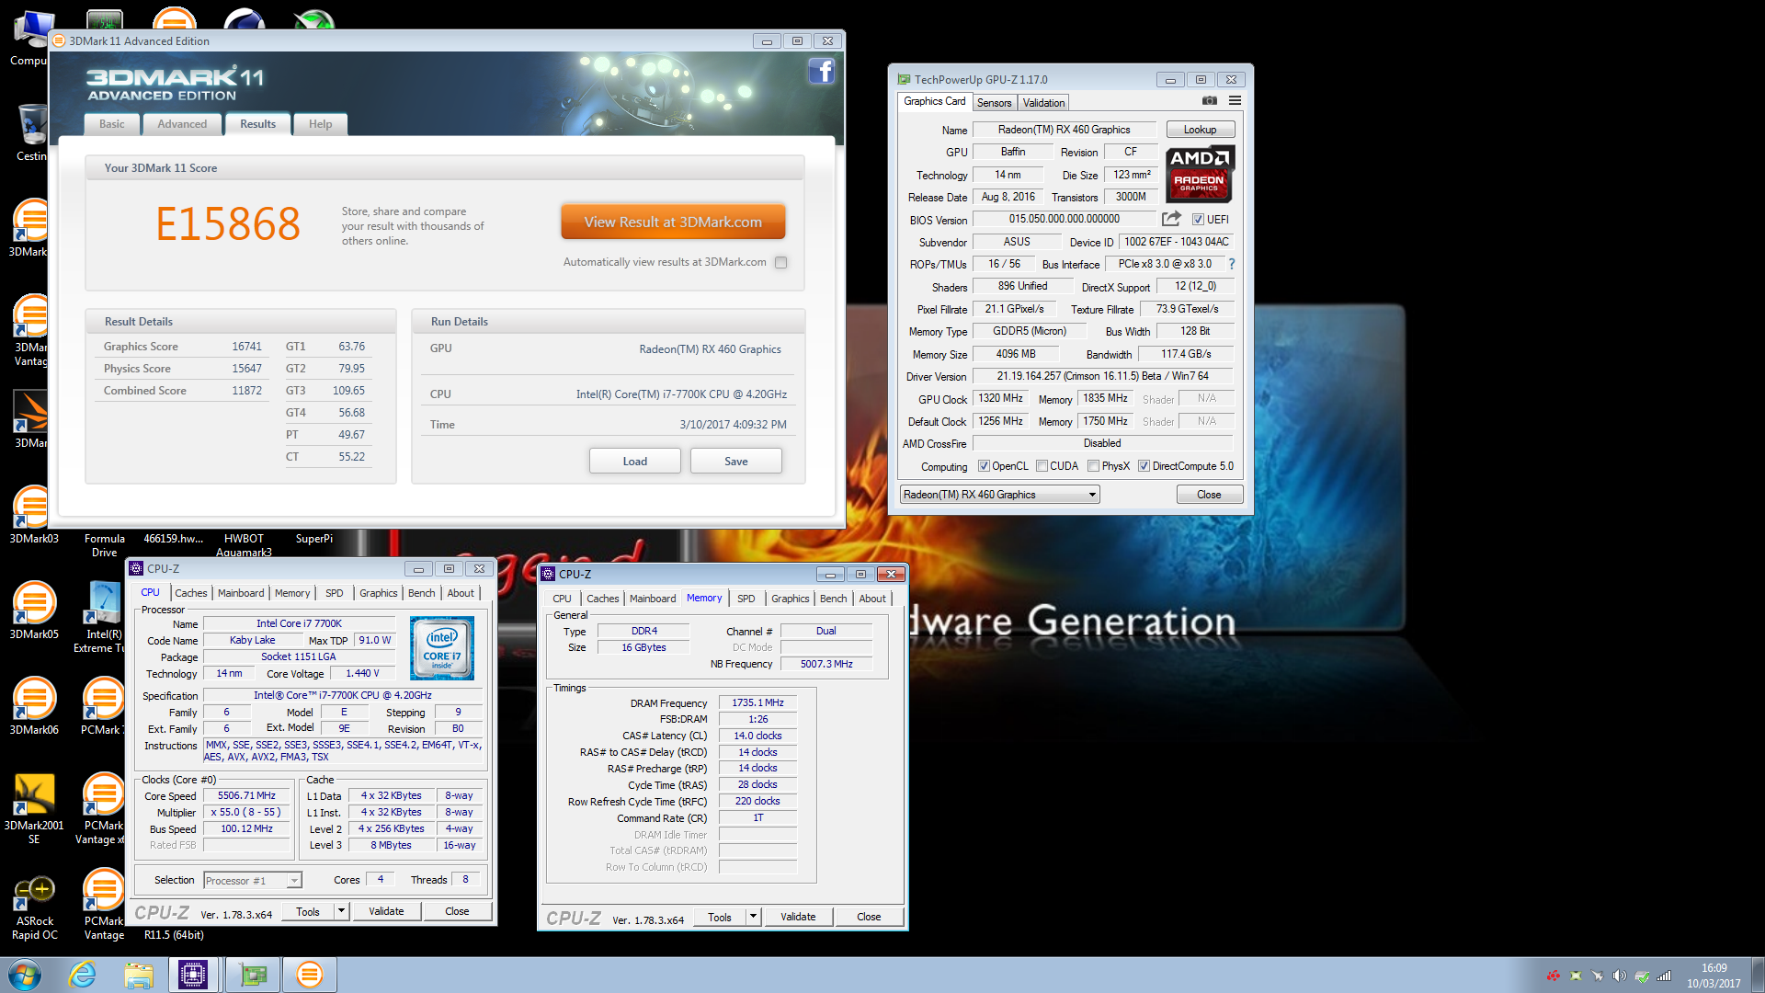Open Bench tab in left CPU-Z window

pyautogui.click(x=422, y=593)
